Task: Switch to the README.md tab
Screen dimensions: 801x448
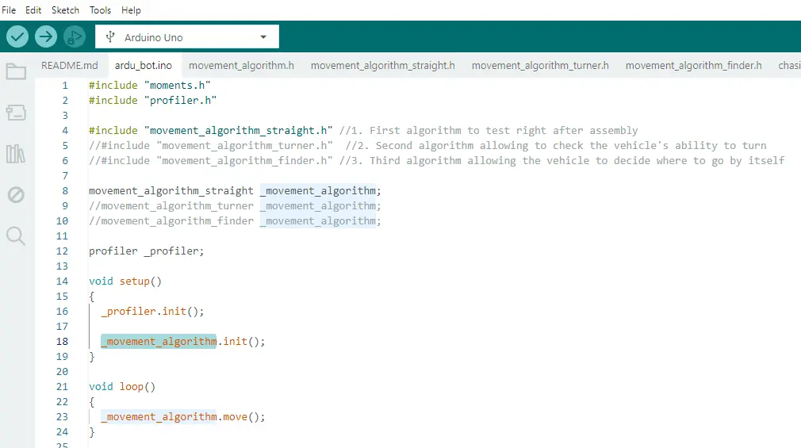Action: 70,65
